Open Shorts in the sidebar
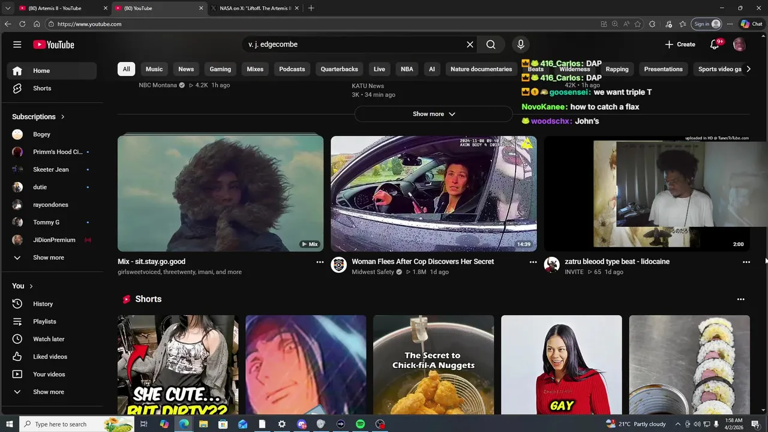The image size is (768, 432). tap(52, 88)
